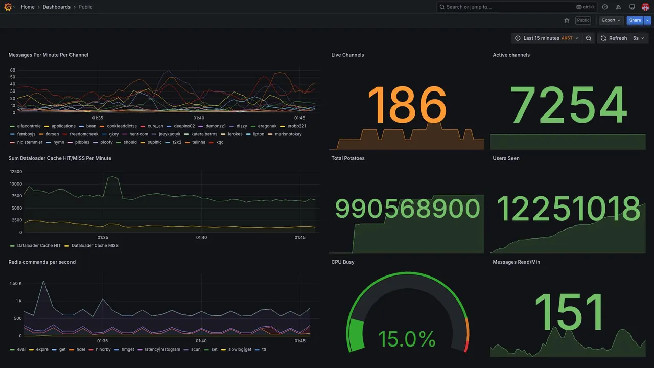Click the Grafana logo icon

click(7, 7)
